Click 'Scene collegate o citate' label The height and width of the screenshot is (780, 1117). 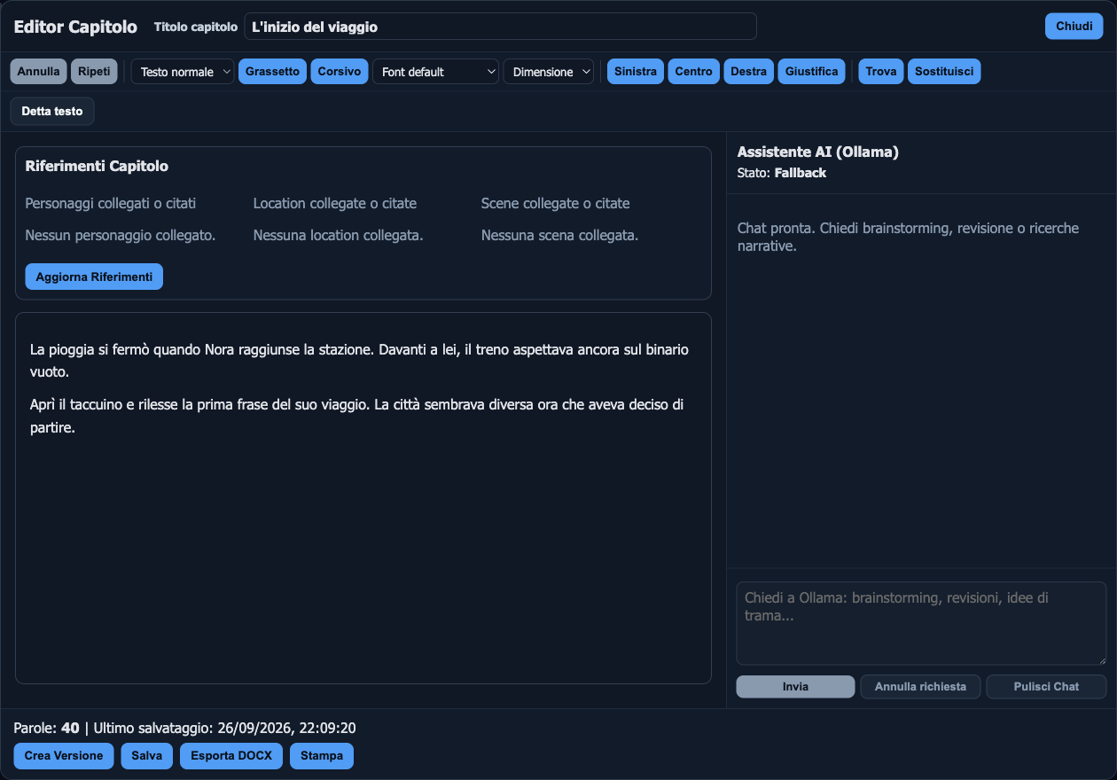click(556, 203)
